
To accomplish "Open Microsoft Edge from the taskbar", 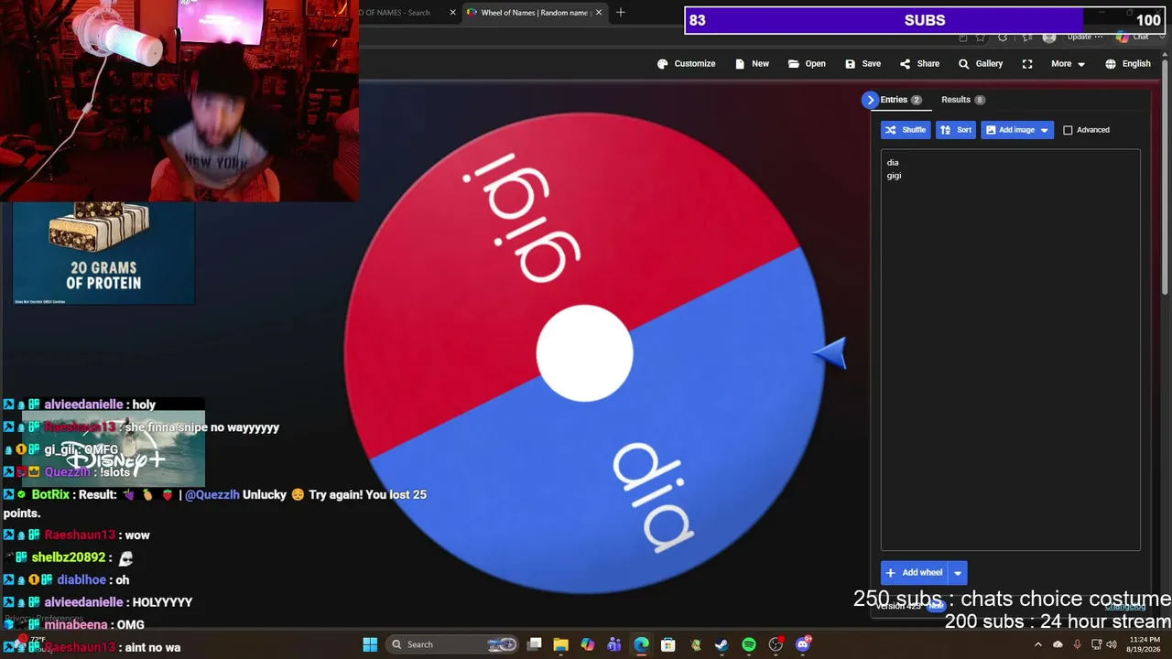I will [x=642, y=644].
